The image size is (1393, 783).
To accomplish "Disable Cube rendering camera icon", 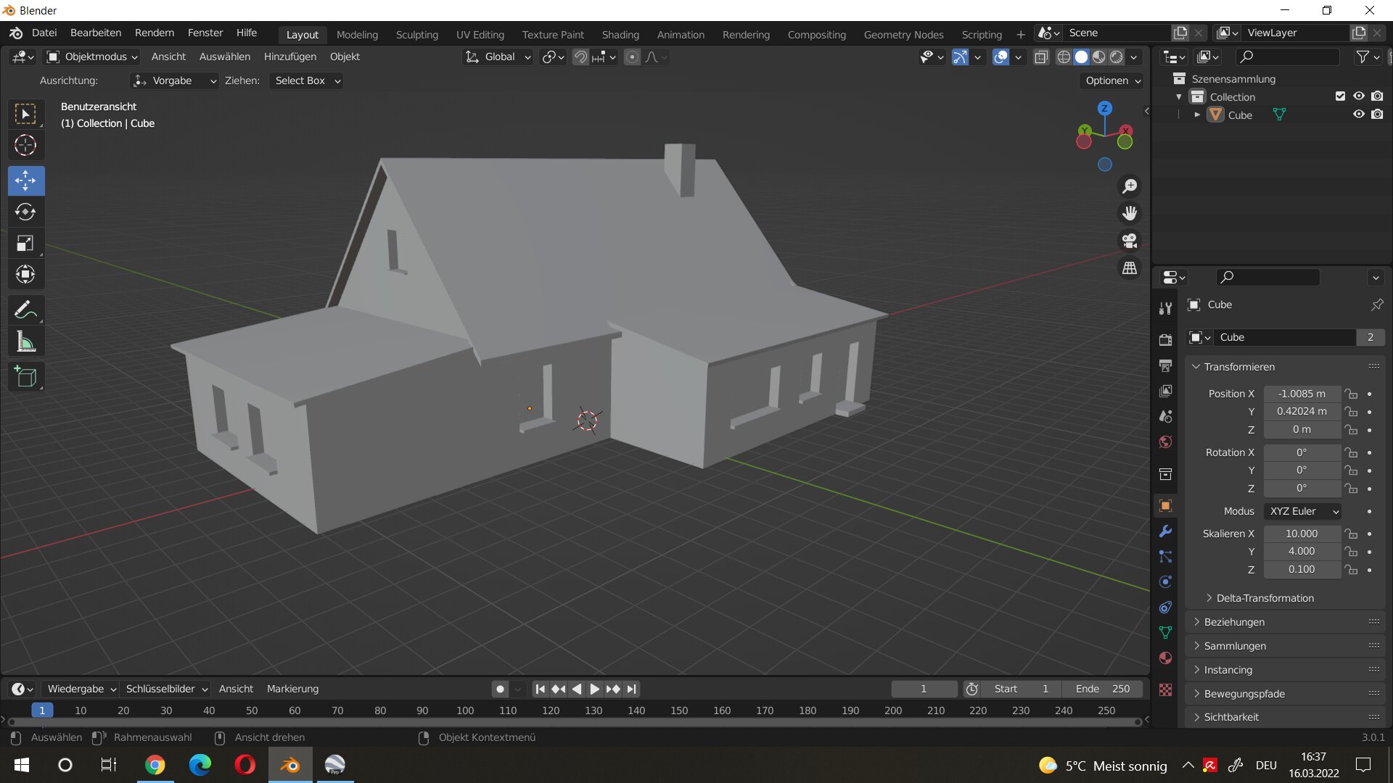I will click(1377, 115).
